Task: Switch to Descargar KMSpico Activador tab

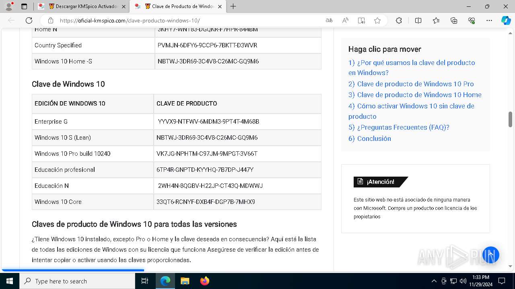Action: [x=81, y=6]
